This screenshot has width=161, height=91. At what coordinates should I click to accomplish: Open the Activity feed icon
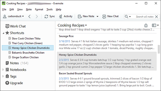[61, 16]
